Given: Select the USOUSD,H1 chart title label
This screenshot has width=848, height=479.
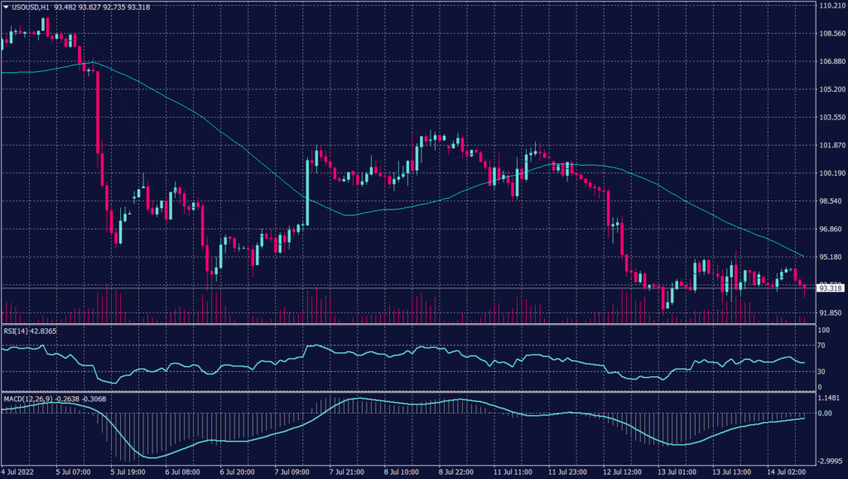Looking at the screenshot, I should (x=29, y=6).
